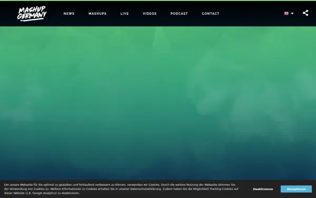Expand the language dropdown arrow
The height and width of the screenshot is (198, 316).
click(x=292, y=14)
